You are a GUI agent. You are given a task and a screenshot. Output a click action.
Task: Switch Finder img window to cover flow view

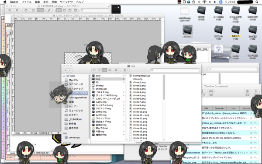click(x=109, y=70)
